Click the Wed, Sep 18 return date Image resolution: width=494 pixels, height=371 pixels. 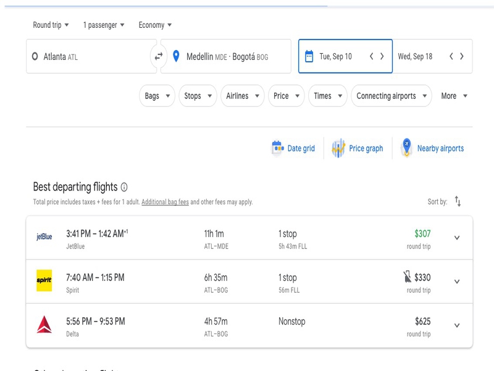433,56
